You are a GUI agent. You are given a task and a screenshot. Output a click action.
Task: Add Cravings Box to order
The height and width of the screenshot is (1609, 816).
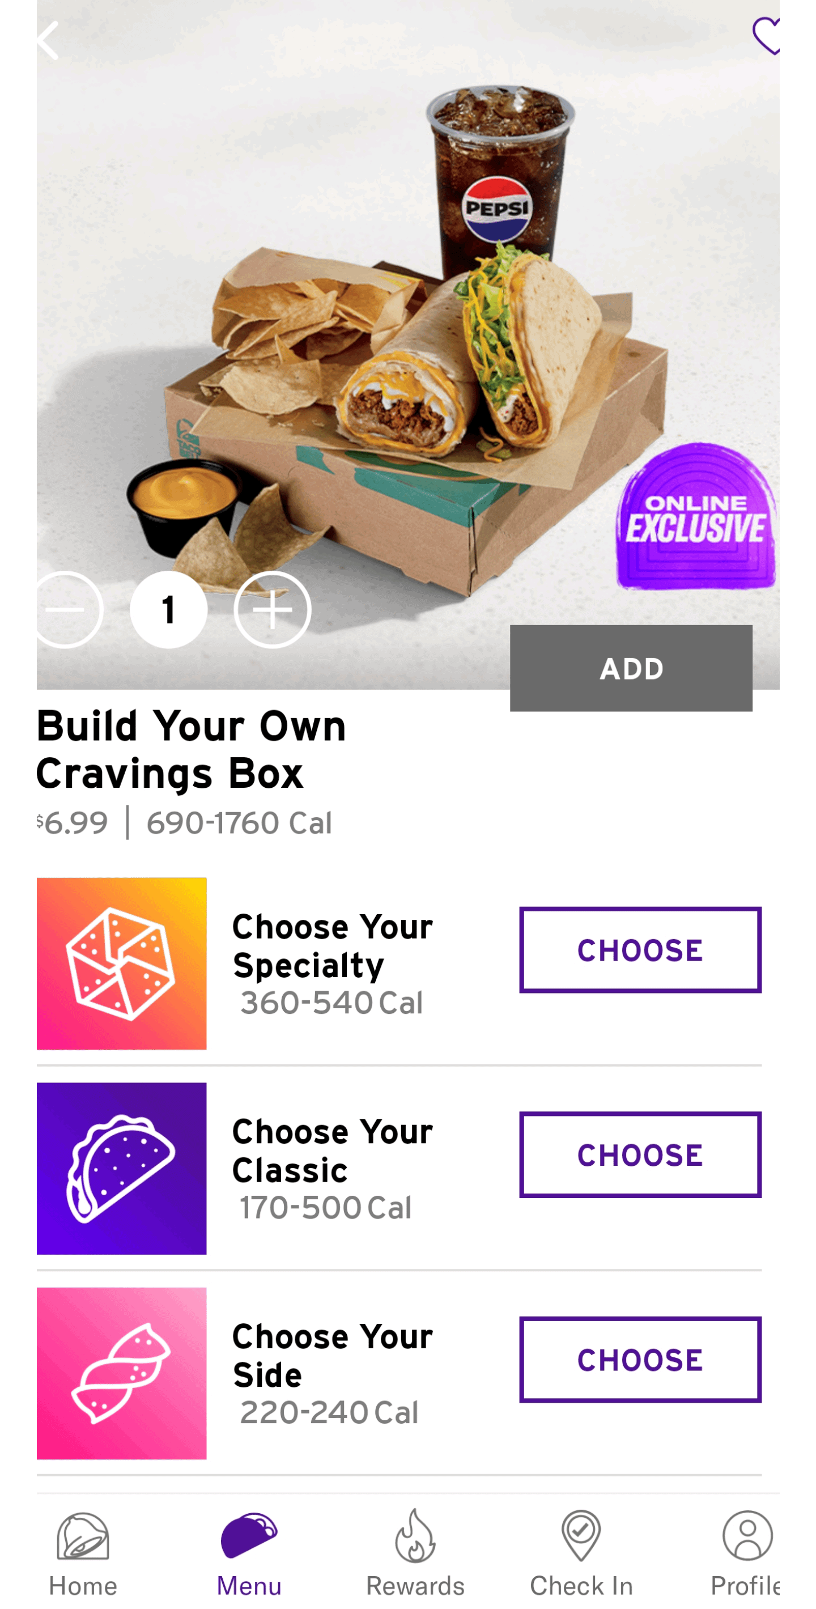(x=631, y=668)
